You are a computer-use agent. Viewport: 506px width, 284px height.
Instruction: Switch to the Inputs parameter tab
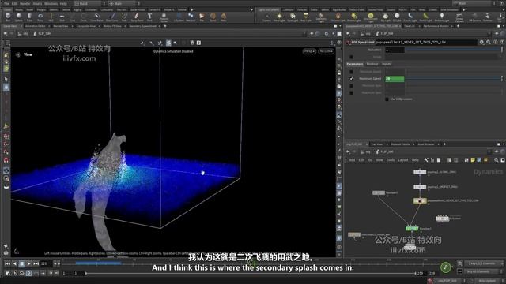[387, 64]
